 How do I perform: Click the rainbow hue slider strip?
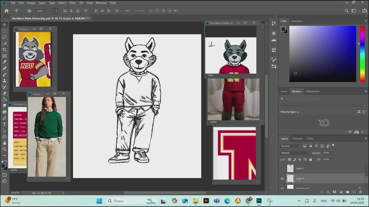pos(362,54)
